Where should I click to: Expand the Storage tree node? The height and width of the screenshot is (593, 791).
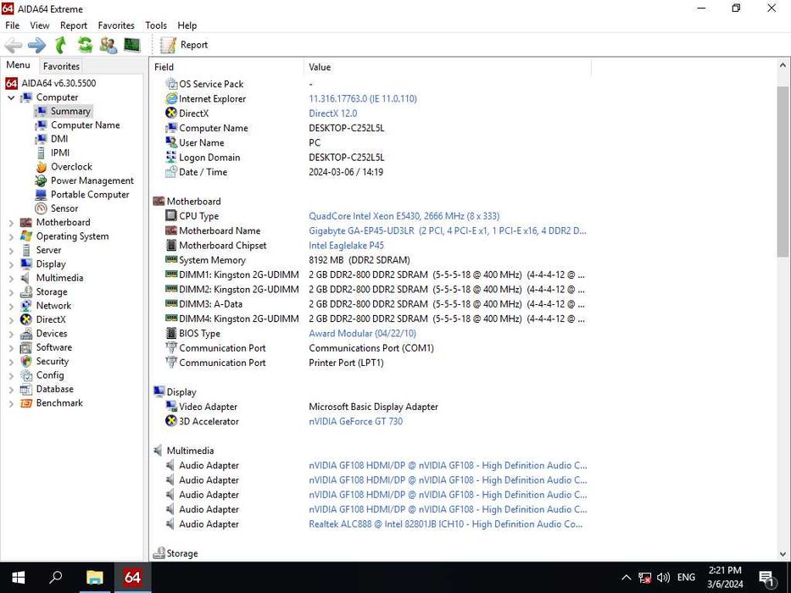coord(11,292)
